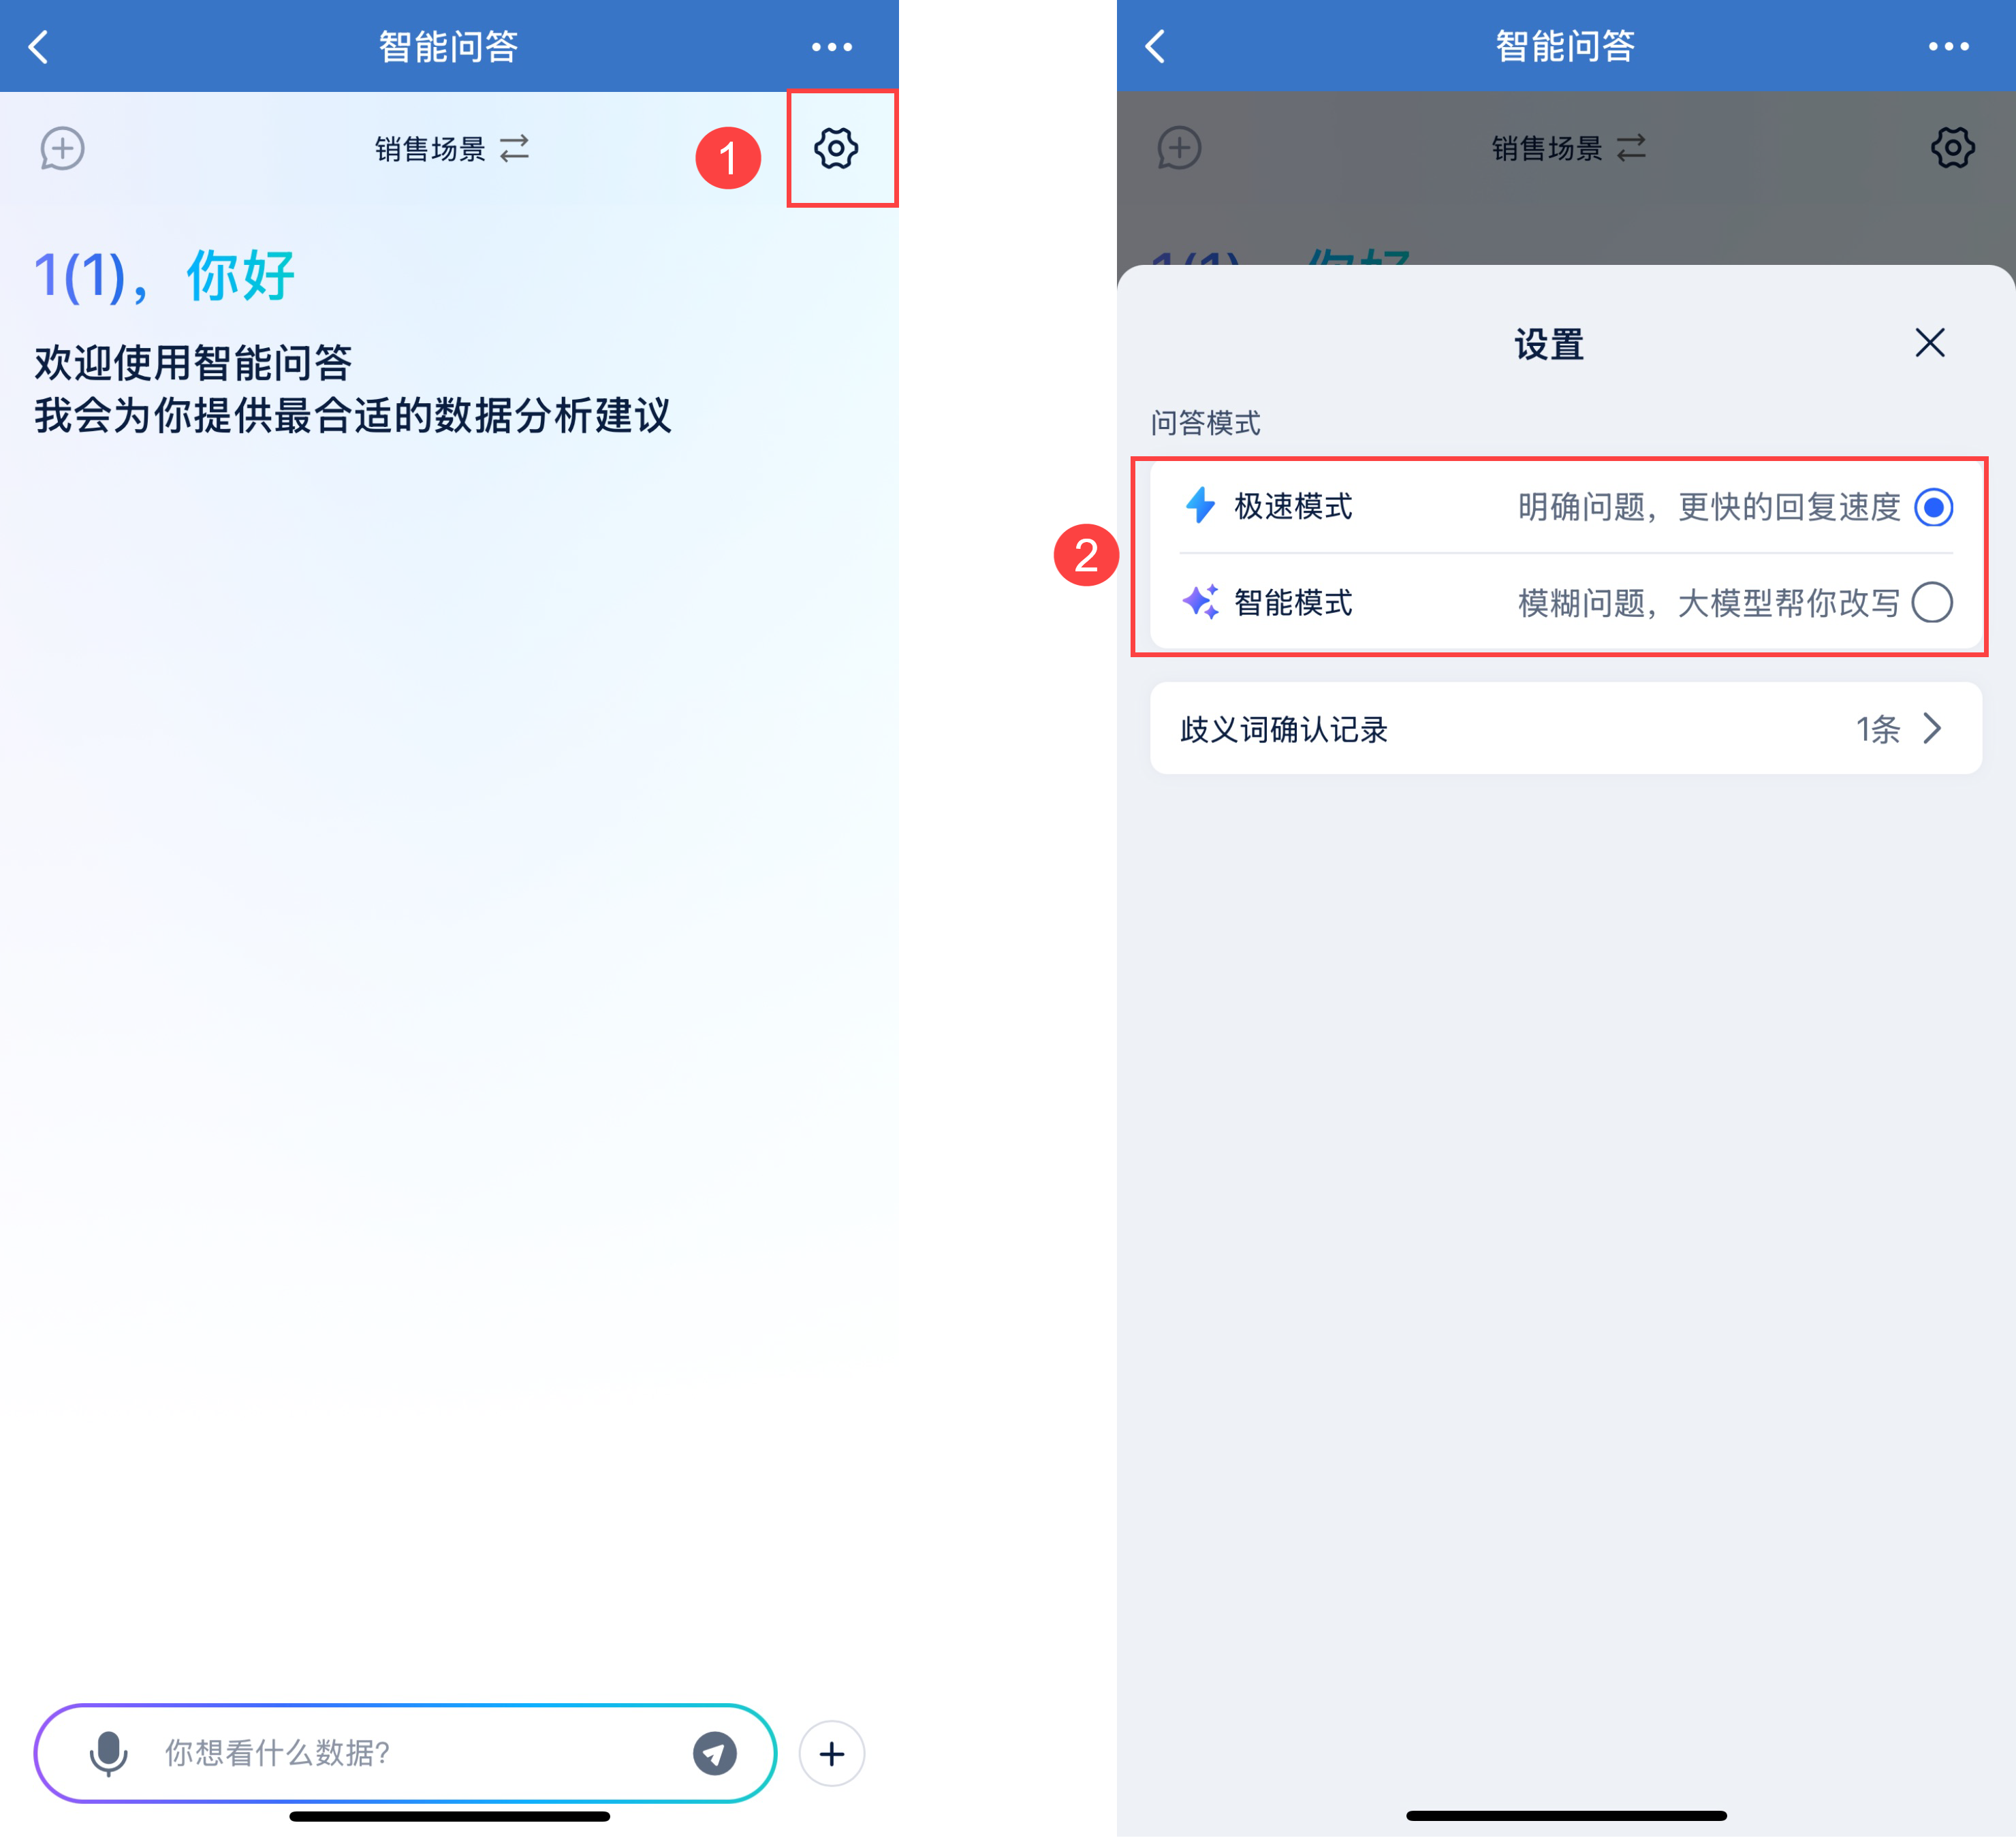The width and height of the screenshot is (2016, 1838).
Task: Start new chat in left screen
Action: (x=62, y=149)
